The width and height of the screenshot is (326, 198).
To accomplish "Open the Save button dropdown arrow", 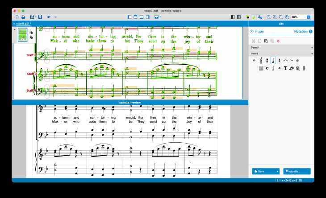I will (277, 171).
